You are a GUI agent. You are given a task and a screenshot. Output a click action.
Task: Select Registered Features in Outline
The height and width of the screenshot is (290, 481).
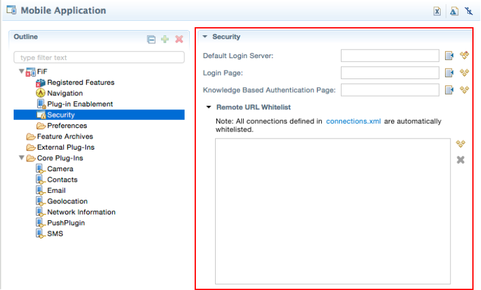click(81, 83)
